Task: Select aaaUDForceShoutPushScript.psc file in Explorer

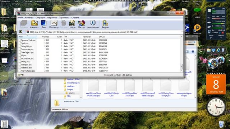Action: click(93, 88)
